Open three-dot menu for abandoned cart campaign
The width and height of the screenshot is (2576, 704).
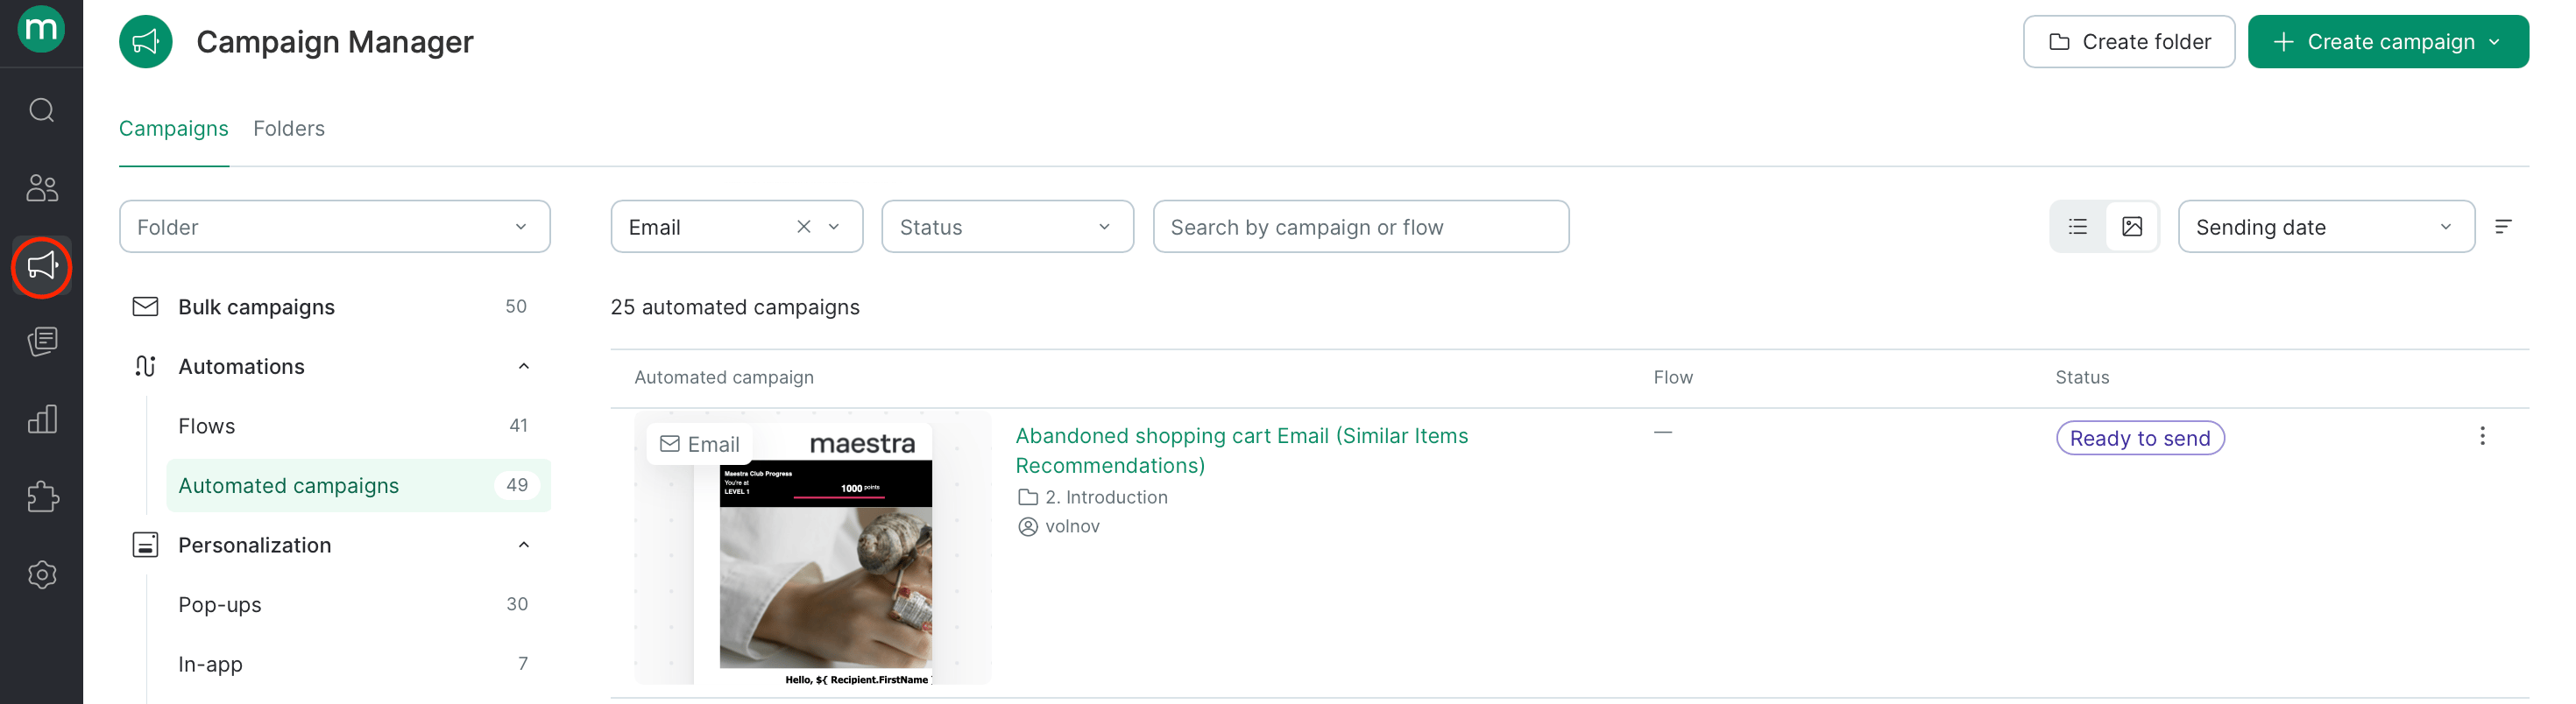(2481, 436)
